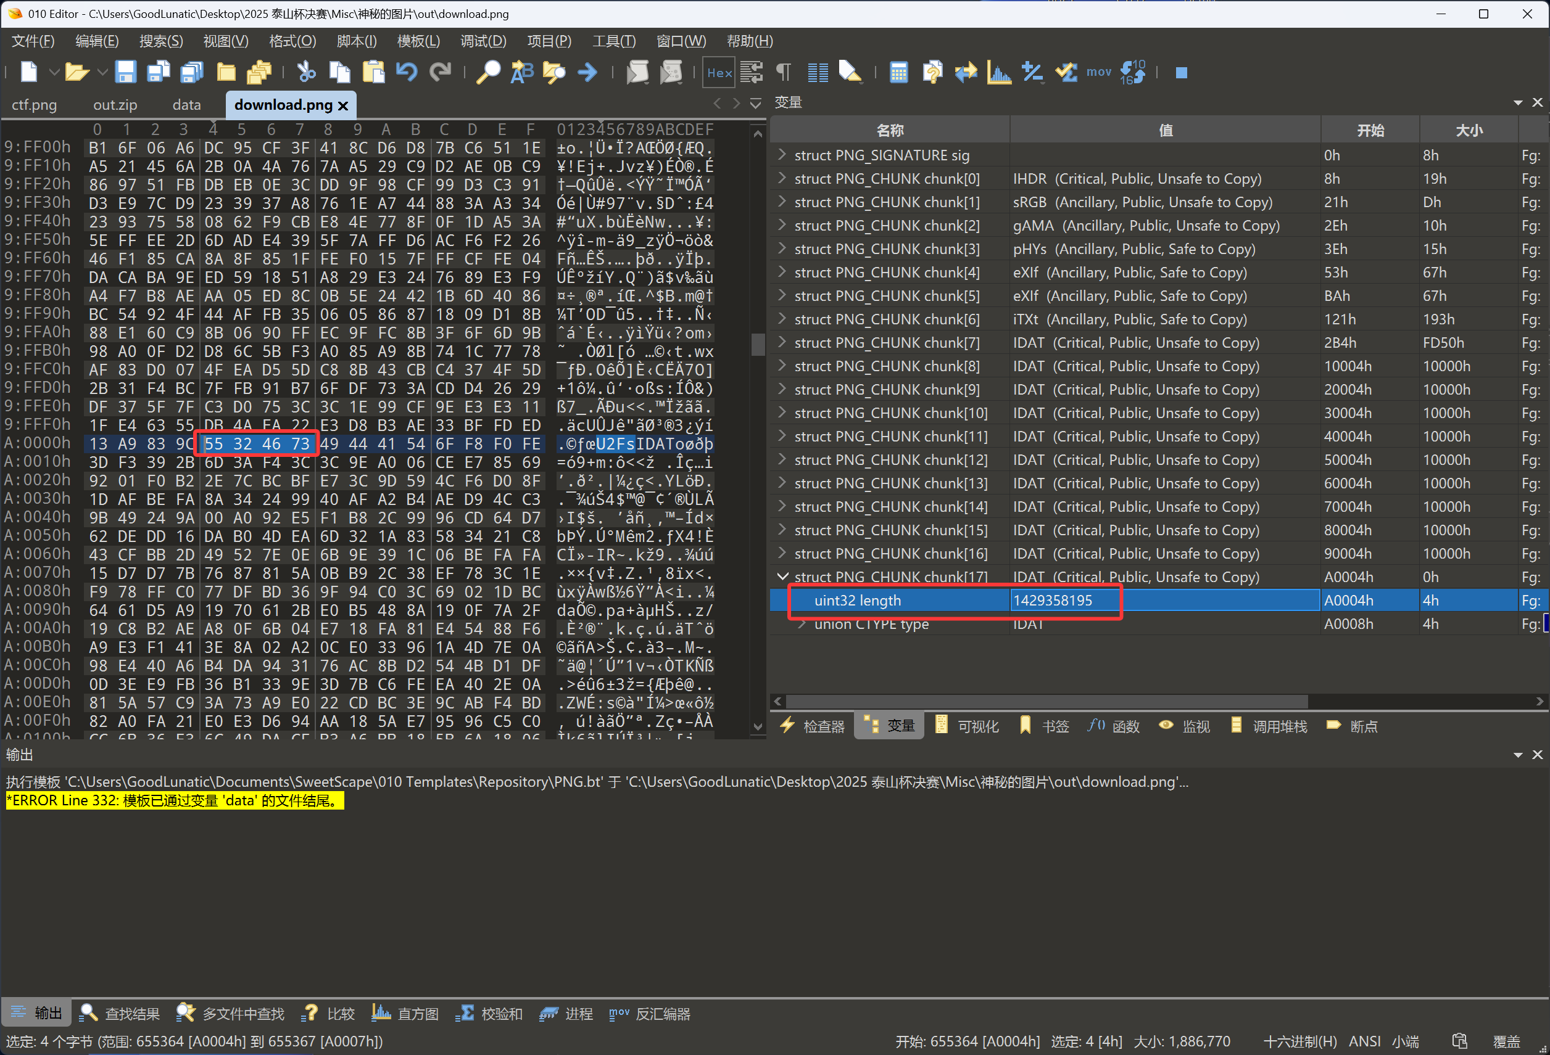Screen dimensions: 1550x1055
Task: Open Variables panel options dropdown arrow
Action: [1518, 102]
